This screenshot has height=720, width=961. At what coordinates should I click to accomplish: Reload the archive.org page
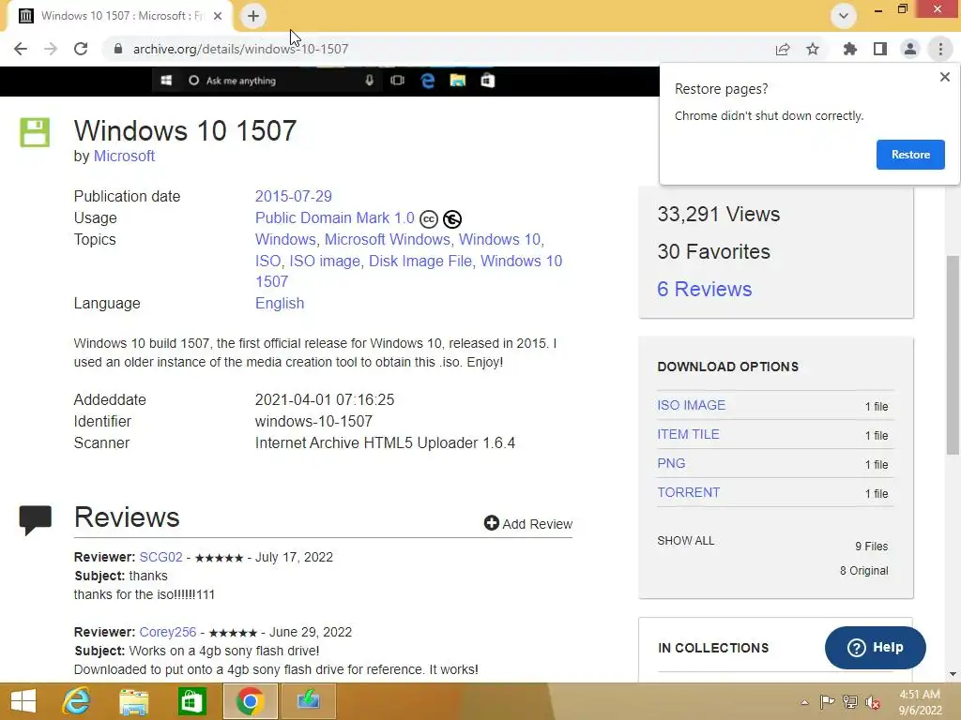point(81,49)
